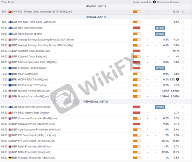
Task: Toggle alert bell for PBoC Interest Rate Decision
Action: [183, 113]
